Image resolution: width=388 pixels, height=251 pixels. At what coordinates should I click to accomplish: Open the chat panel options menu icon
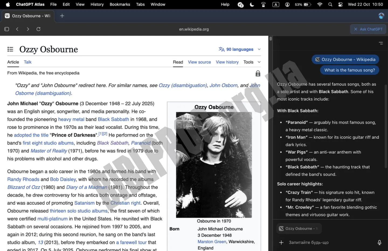pyautogui.click(x=381, y=43)
